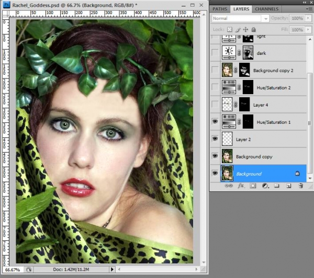Lock image pixels brush icon
This screenshot has height=278, width=314.
(238, 30)
